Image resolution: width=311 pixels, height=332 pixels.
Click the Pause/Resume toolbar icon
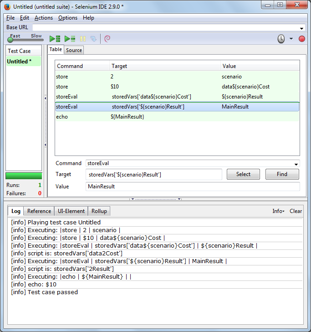(x=83, y=39)
